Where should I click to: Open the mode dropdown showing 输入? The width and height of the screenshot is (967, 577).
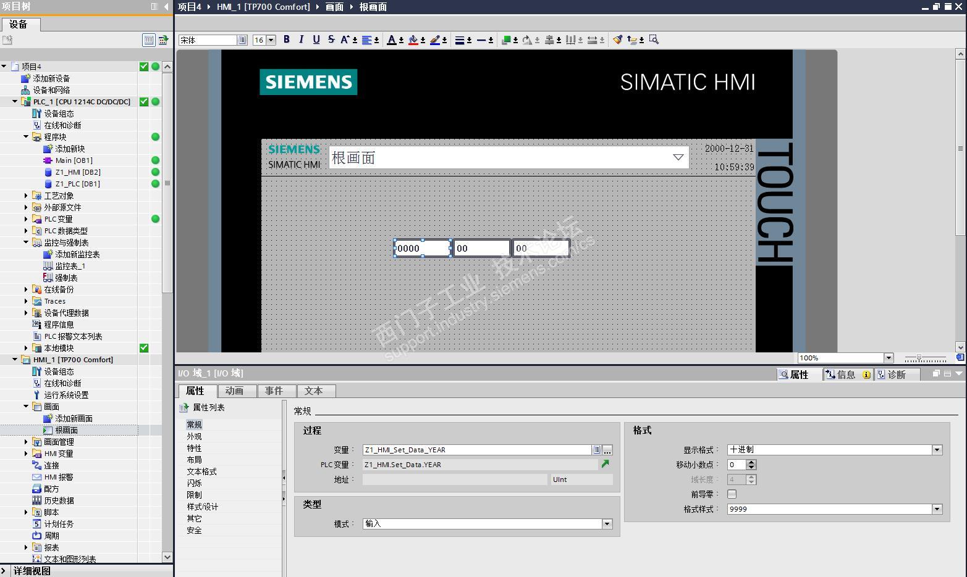(607, 524)
